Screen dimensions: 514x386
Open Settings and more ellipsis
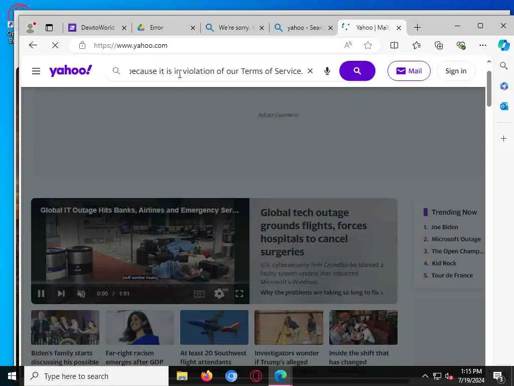click(483, 45)
